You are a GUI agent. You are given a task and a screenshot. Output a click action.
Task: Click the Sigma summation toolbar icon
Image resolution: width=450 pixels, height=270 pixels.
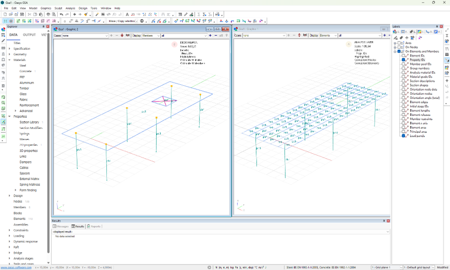[199, 15]
